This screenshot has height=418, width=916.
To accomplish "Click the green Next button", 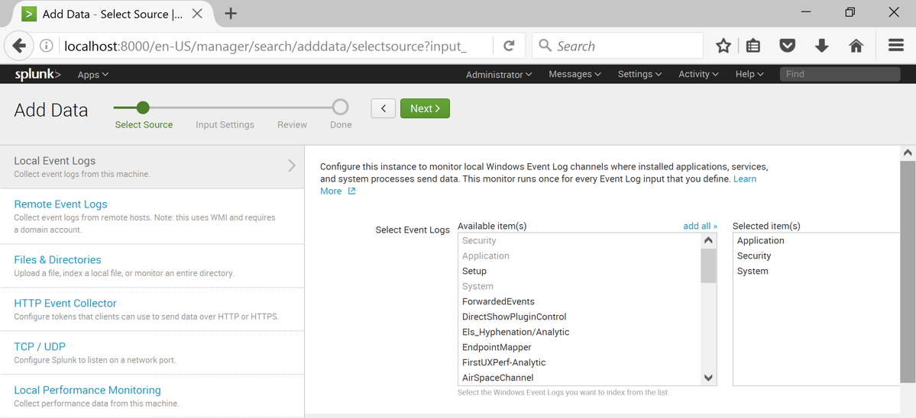I will click(425, 108).
